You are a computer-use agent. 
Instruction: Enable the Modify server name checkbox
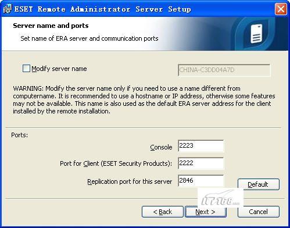click(x=26, y=69)
